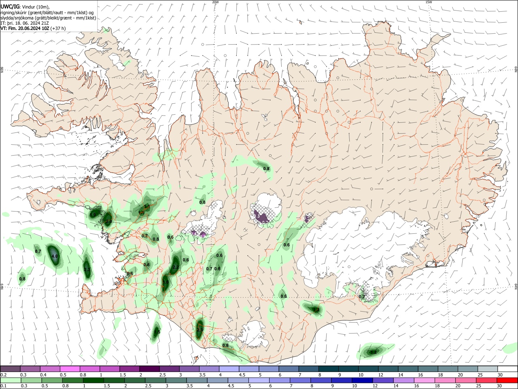Click the 66N latitude label on the right edge
The image size is (518, 389).
[x=516, y=70]
